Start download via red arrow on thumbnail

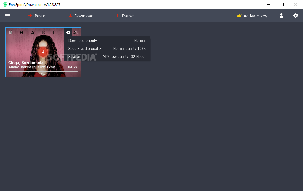pos(43,52)
